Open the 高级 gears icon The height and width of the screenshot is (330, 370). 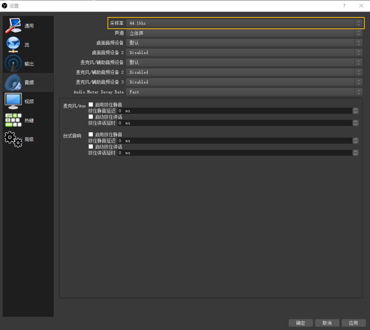[13, 139]
